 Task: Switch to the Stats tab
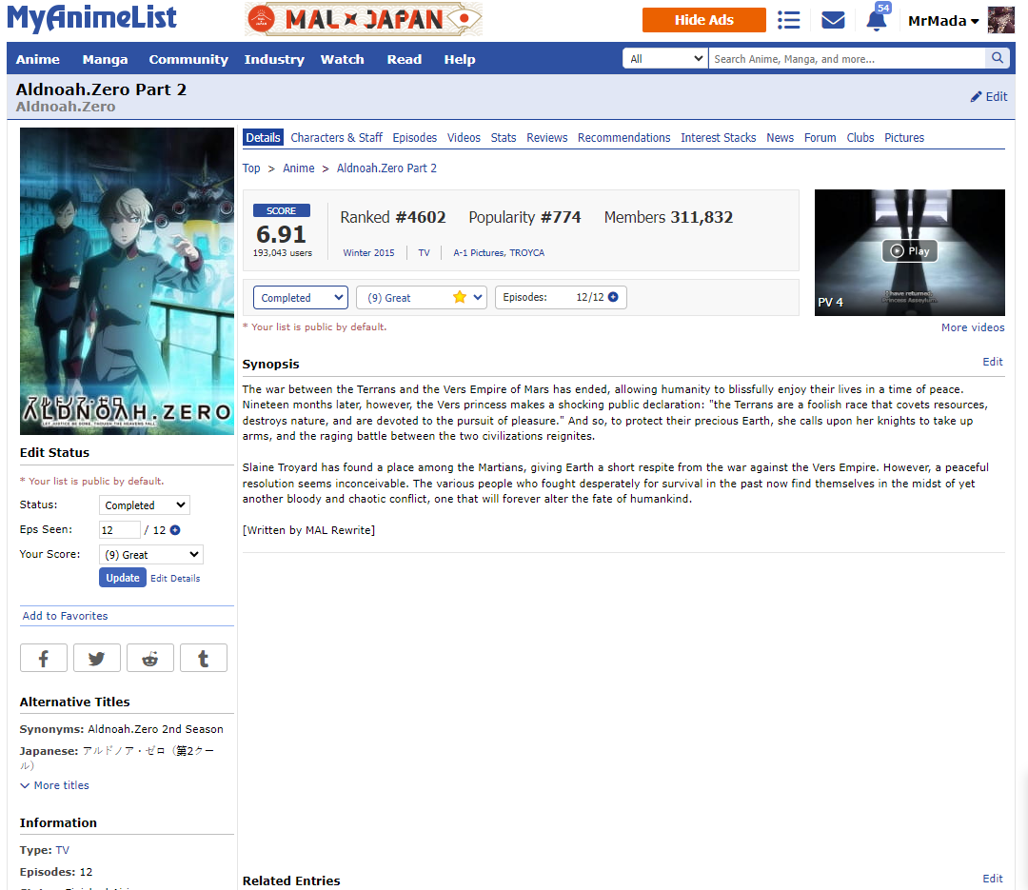pos(503,138)
